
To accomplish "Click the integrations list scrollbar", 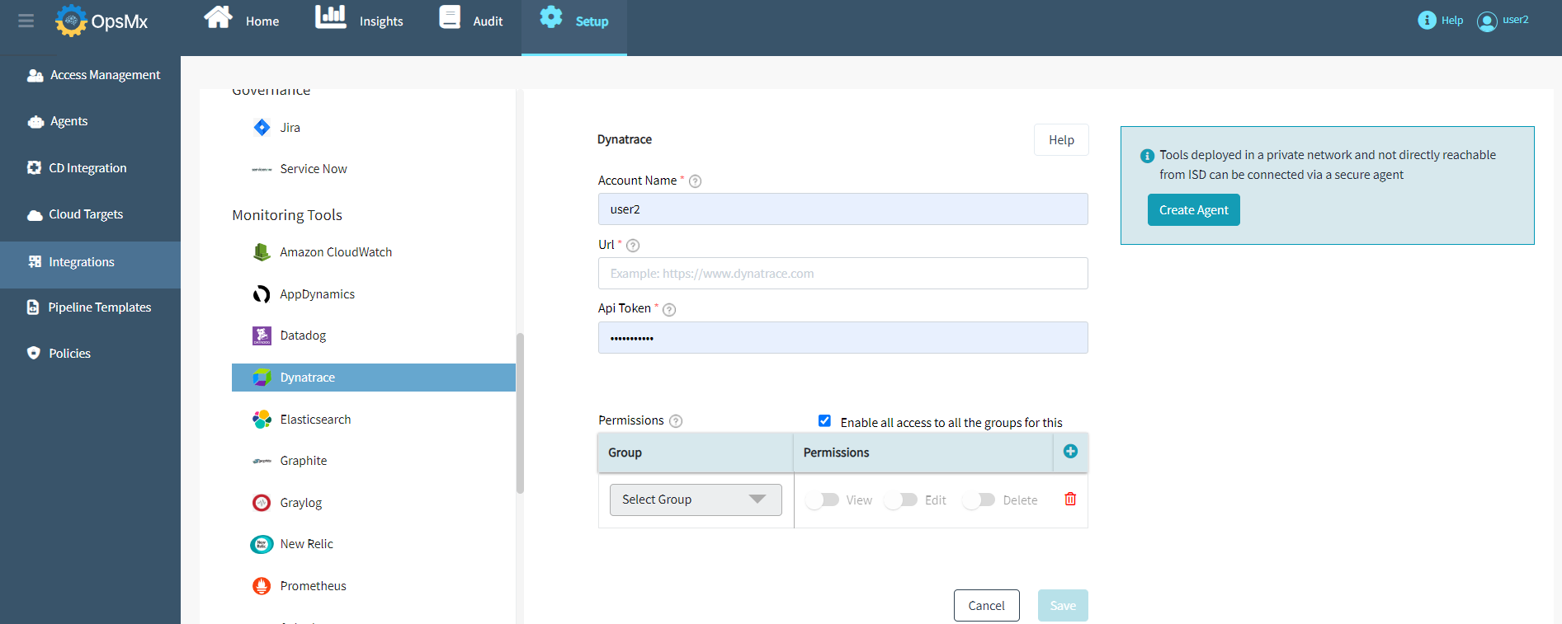I will [x=520, y=412].
